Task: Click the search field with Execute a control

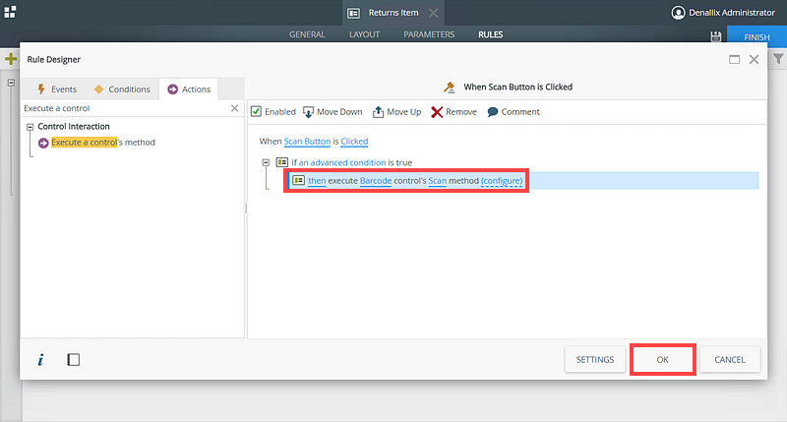Action: (126, 108)
